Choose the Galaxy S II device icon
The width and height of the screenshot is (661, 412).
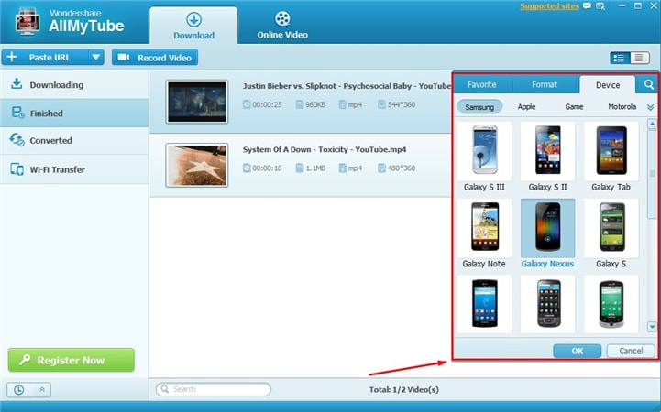click(x=547, y=151)
